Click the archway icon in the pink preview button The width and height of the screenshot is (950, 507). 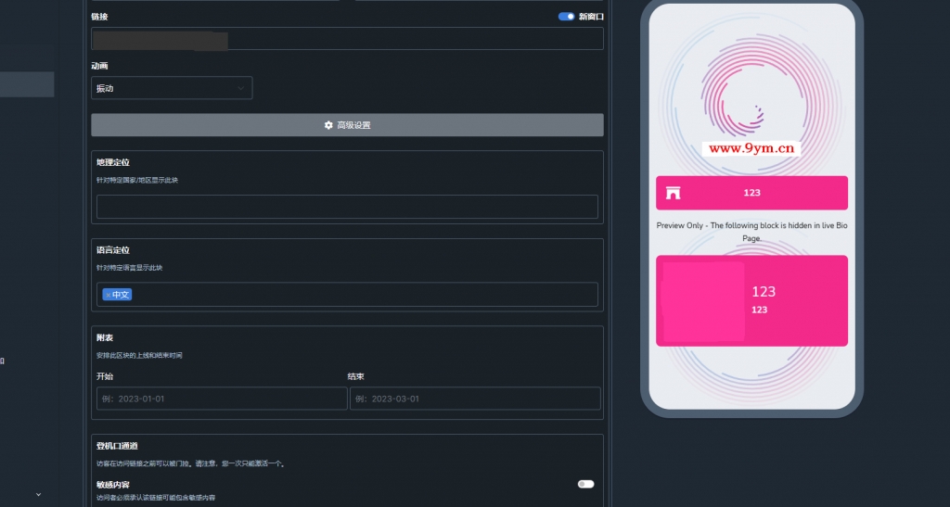pyautogui.click(x=674, y=193)
